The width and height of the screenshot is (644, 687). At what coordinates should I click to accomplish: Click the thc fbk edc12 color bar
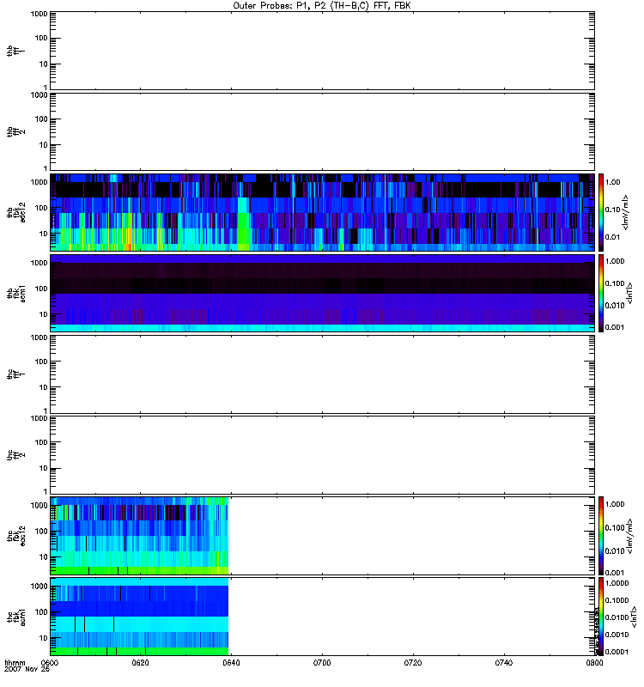(x=601, y=536)
